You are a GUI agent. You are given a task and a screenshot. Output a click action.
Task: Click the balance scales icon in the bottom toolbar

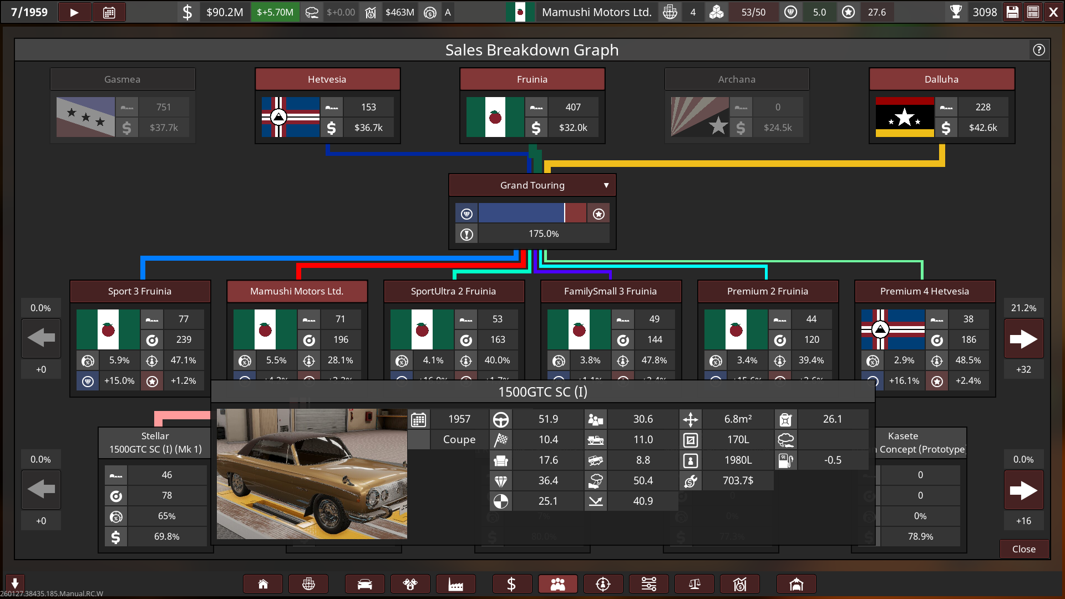click(694, 584)
